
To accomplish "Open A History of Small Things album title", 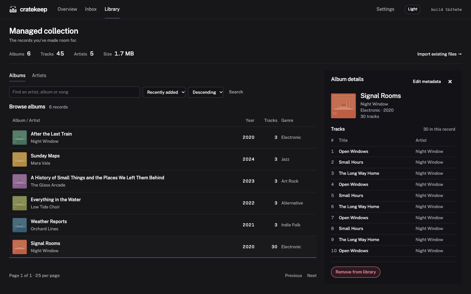I will point(97,178).
